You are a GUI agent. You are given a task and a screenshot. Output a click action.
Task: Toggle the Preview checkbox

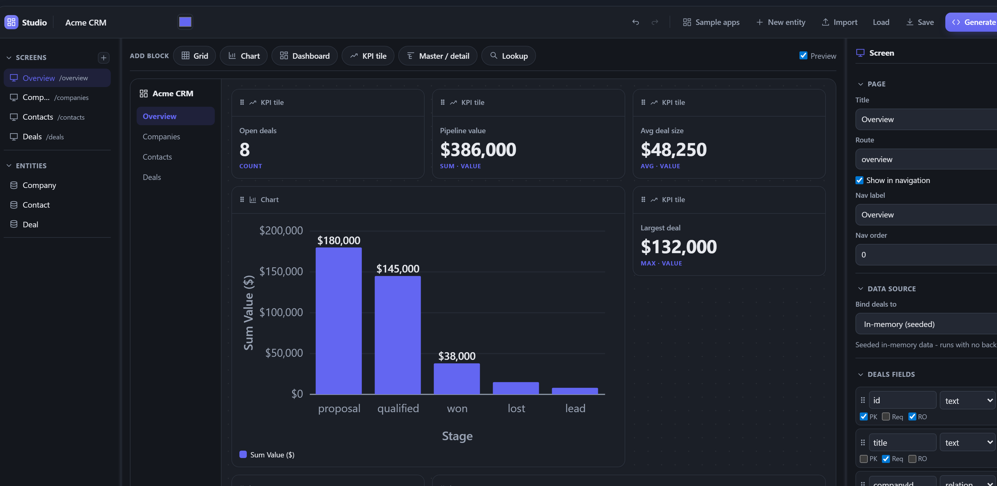pos(803,55)
